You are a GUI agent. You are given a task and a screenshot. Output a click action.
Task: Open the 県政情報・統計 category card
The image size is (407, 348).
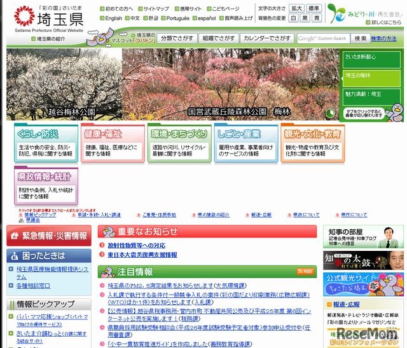coord(46,186)
